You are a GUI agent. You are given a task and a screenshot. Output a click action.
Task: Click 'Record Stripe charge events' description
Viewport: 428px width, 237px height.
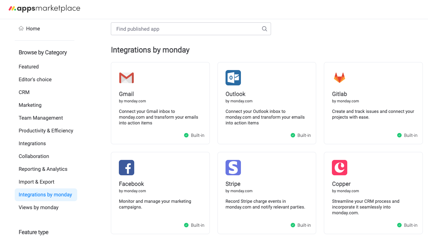[265, 204]
